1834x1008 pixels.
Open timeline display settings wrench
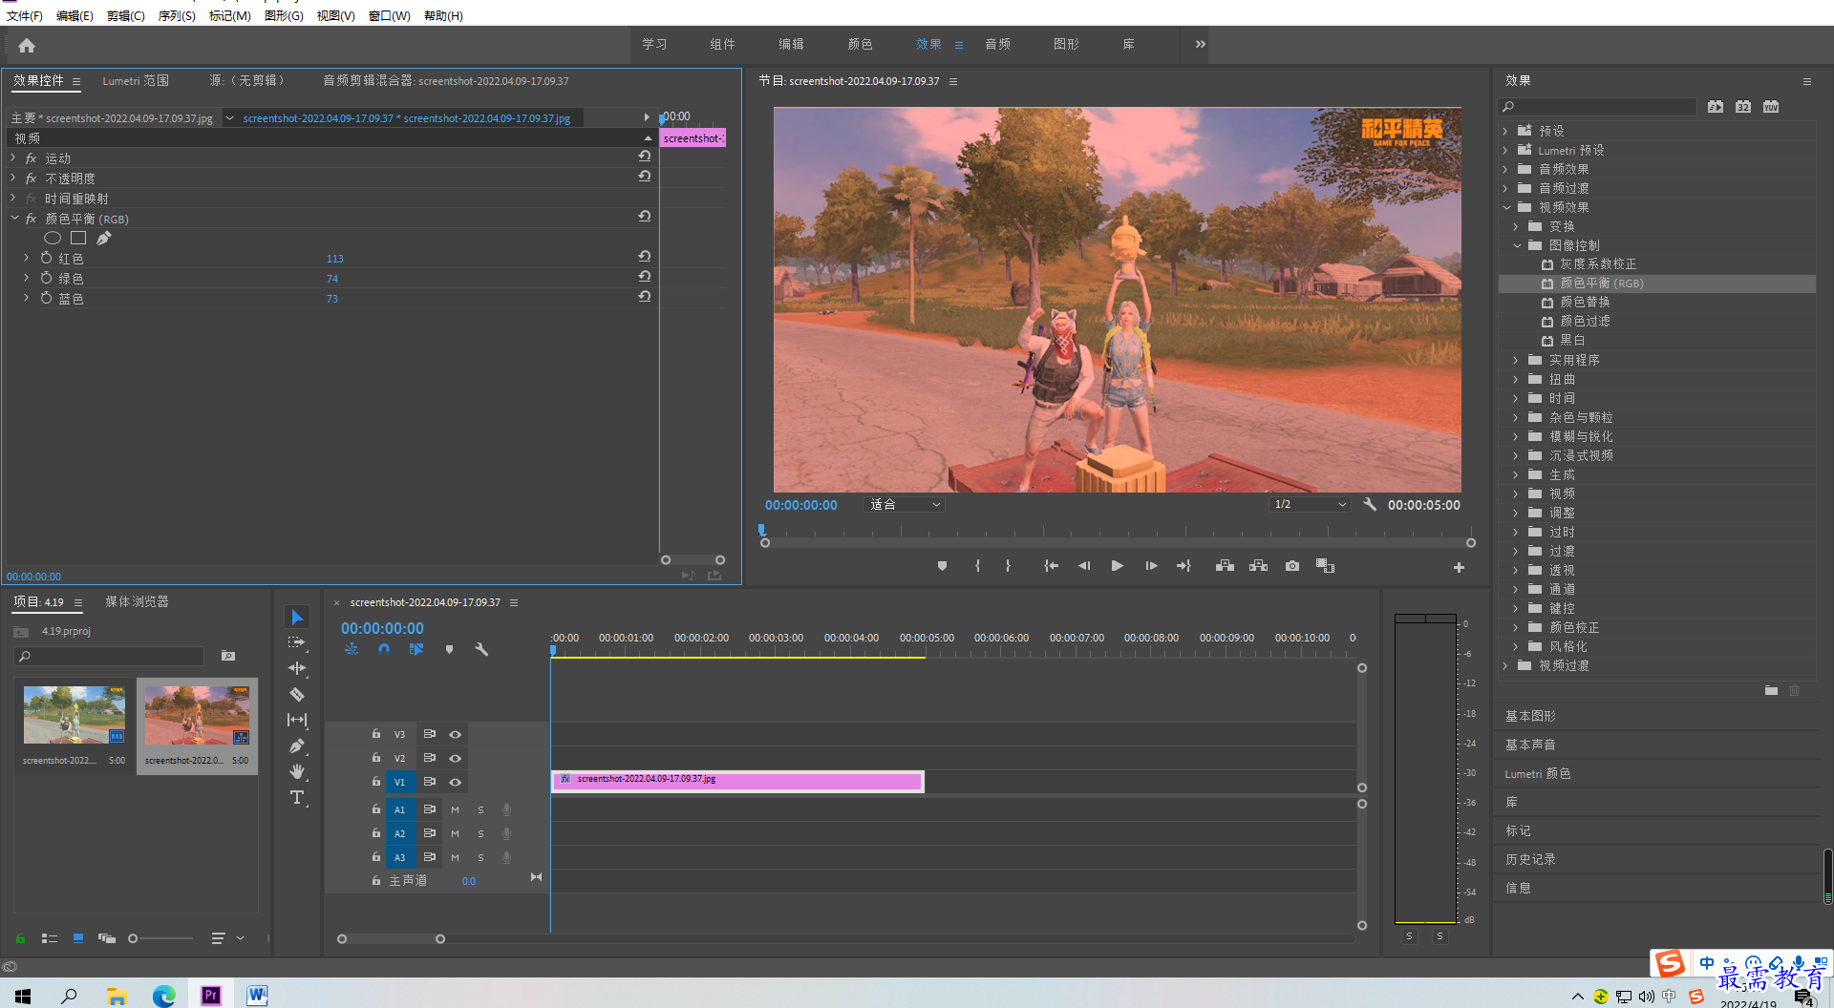click(481, 649)
